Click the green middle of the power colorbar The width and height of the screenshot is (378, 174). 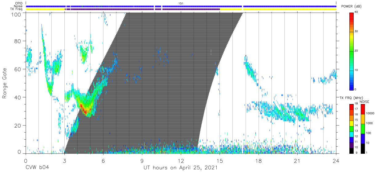352,51
